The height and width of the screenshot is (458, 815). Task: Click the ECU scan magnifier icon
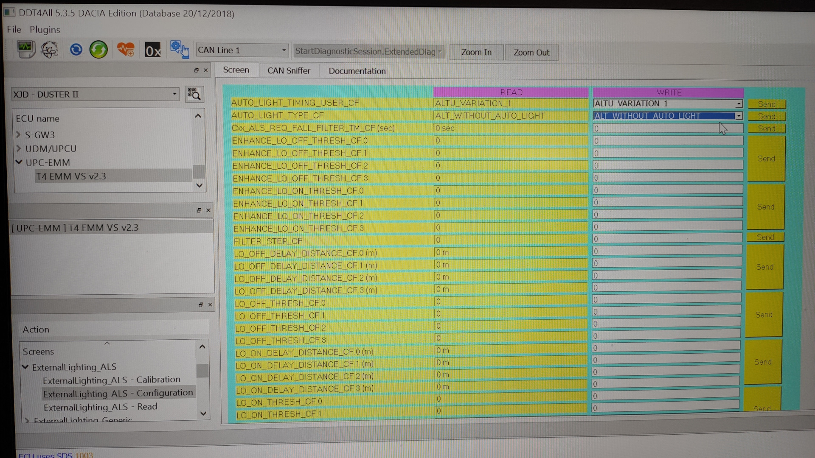[x=194, y=94]
